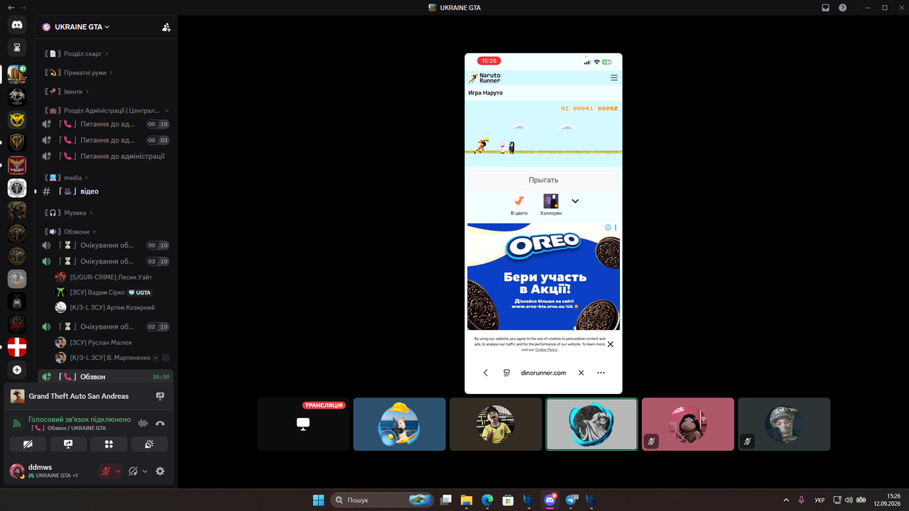Close the cookie notice in the stream
The image size is (909, 511).
tap(610, 344)
